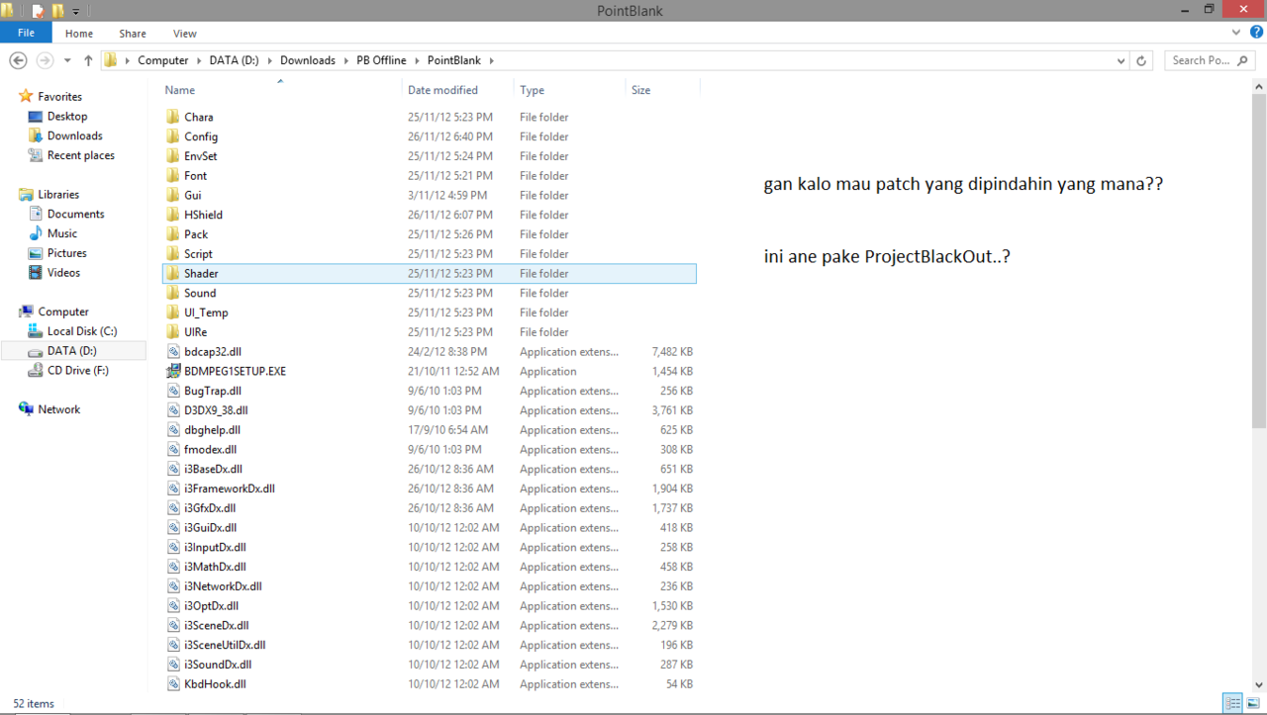Open Recent places in navigation pane
This screenshot has width=1267, height=715.
pyautogui.click(x=80, y=155)
